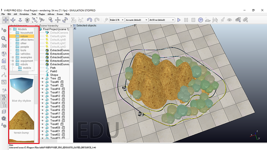Open the Bullet 2.78 physics engine dropdown
The height and width of the screenshot is (150, 267).
click(117, 20)
